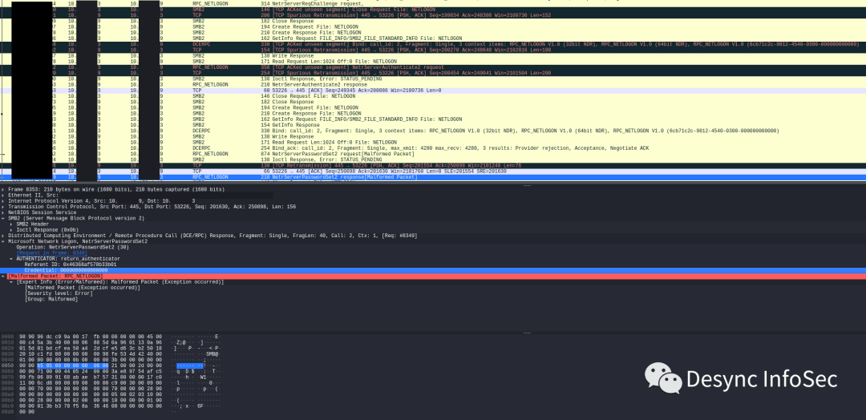
Task: Select the highlighted Credential field row
Action: [433, 270]
